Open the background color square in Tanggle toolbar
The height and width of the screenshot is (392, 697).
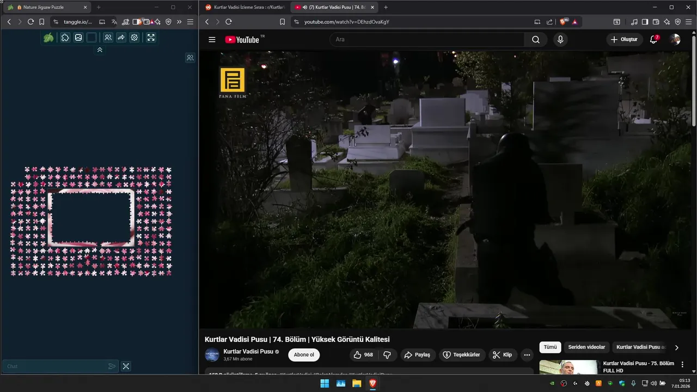91,38
